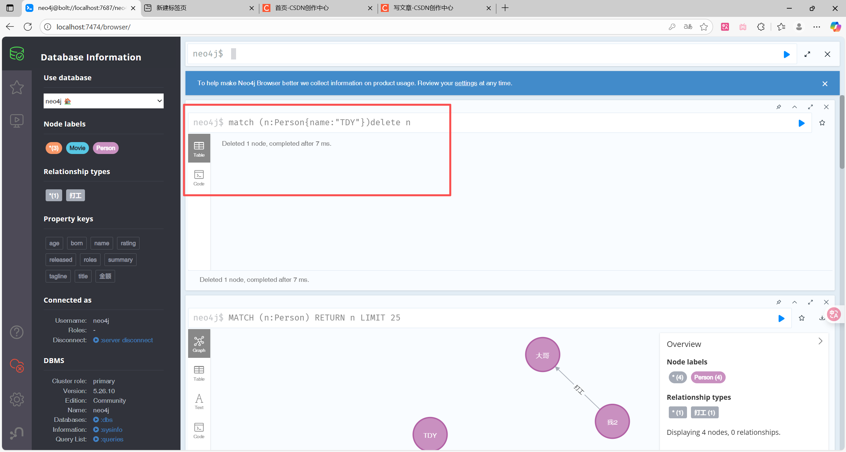The image size is (846, 452).
Task: Open the neo4j Use database dropdown
Action: pyautogui.click(x=103, y=101)
